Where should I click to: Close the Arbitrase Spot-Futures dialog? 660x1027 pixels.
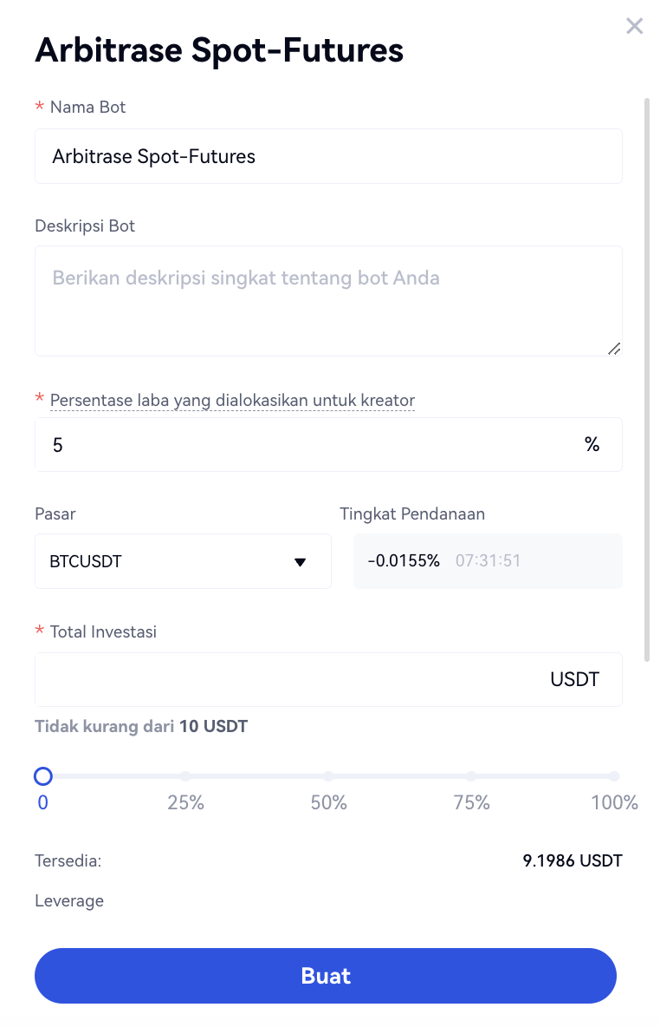click(635, 26)
